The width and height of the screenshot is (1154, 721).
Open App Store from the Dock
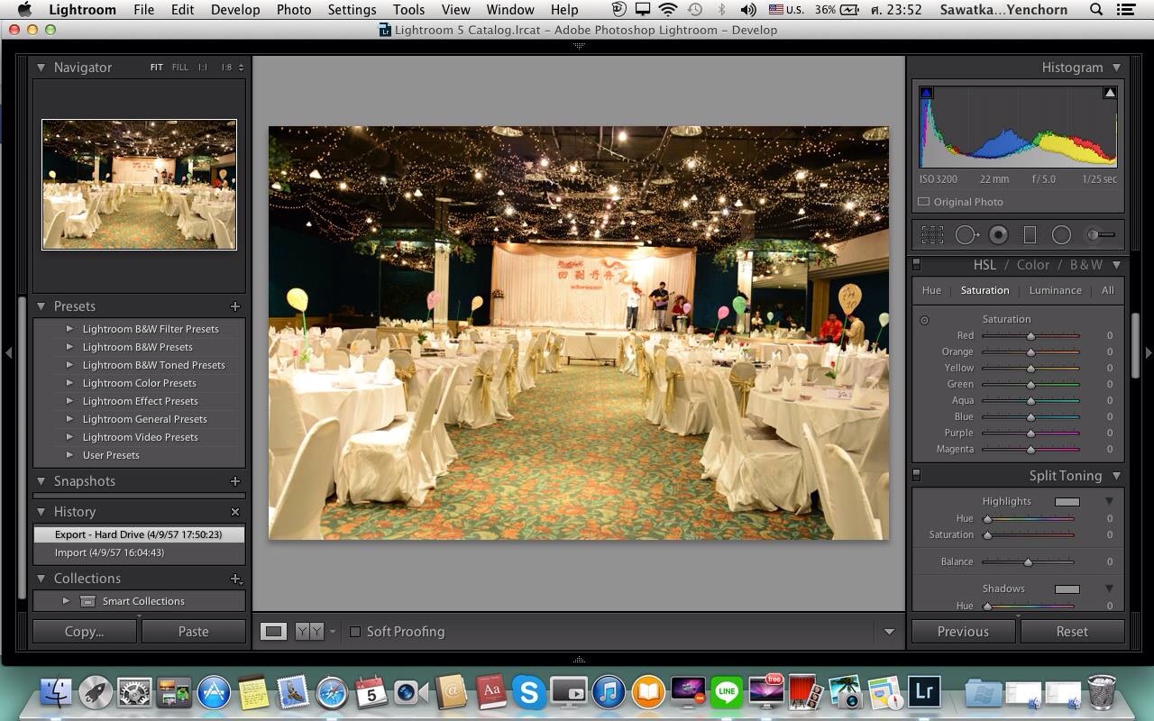tap(214, 692)
